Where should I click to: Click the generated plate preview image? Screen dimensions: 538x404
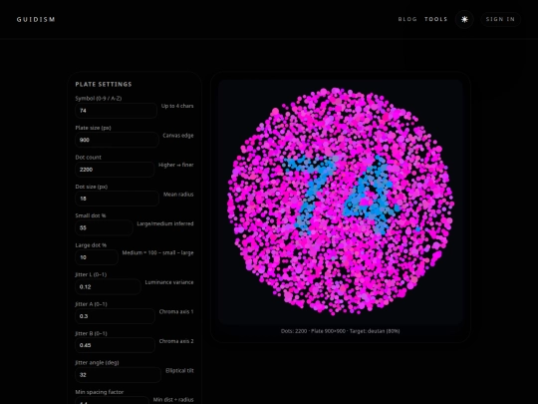coord(341,202)
